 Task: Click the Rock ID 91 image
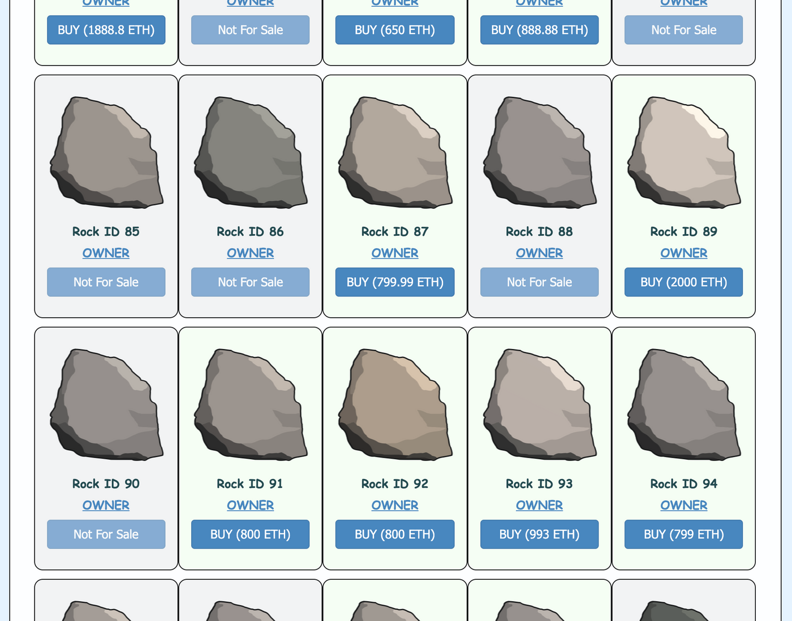point(251,404)
